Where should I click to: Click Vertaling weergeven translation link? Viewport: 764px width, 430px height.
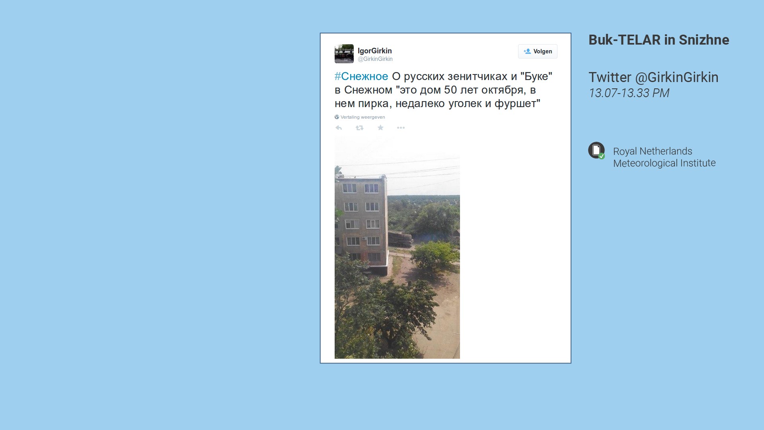coord(363,117)
